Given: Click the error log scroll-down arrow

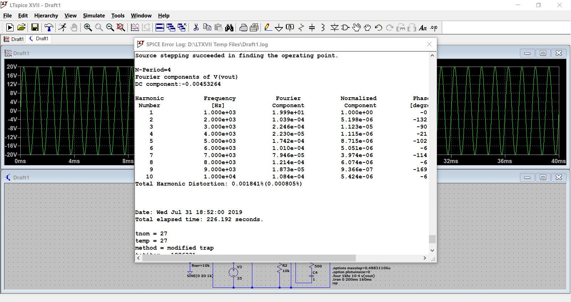Looking at the screenshot, I should click(x=432, y=250).
